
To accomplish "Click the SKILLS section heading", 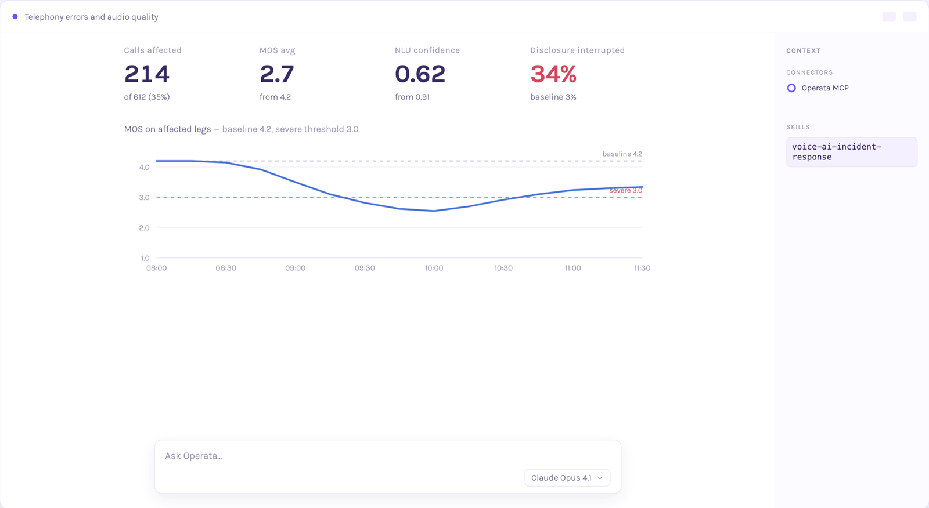I will 798,127.
